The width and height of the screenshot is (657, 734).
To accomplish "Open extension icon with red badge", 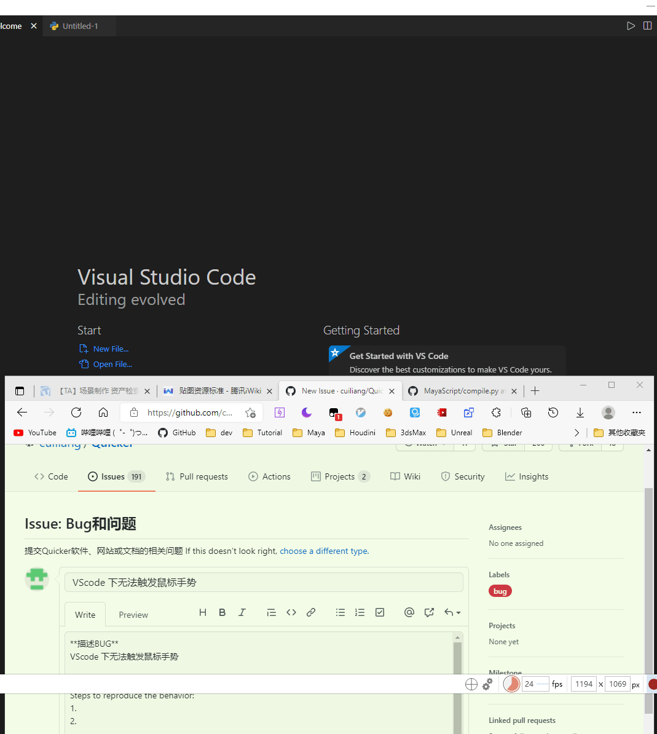I will (x=334, y=413).
